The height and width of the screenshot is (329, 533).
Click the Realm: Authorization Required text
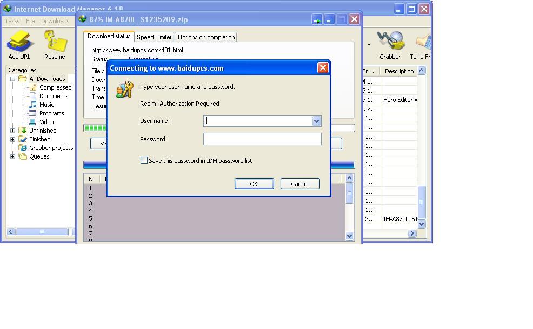point(179,104)
